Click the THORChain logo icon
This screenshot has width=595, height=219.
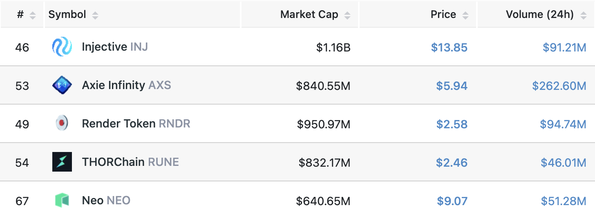(x=62, y=162)
